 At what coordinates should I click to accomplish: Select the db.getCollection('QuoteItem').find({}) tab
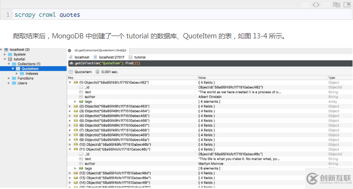pyautogui.click(x=100, y=50)
